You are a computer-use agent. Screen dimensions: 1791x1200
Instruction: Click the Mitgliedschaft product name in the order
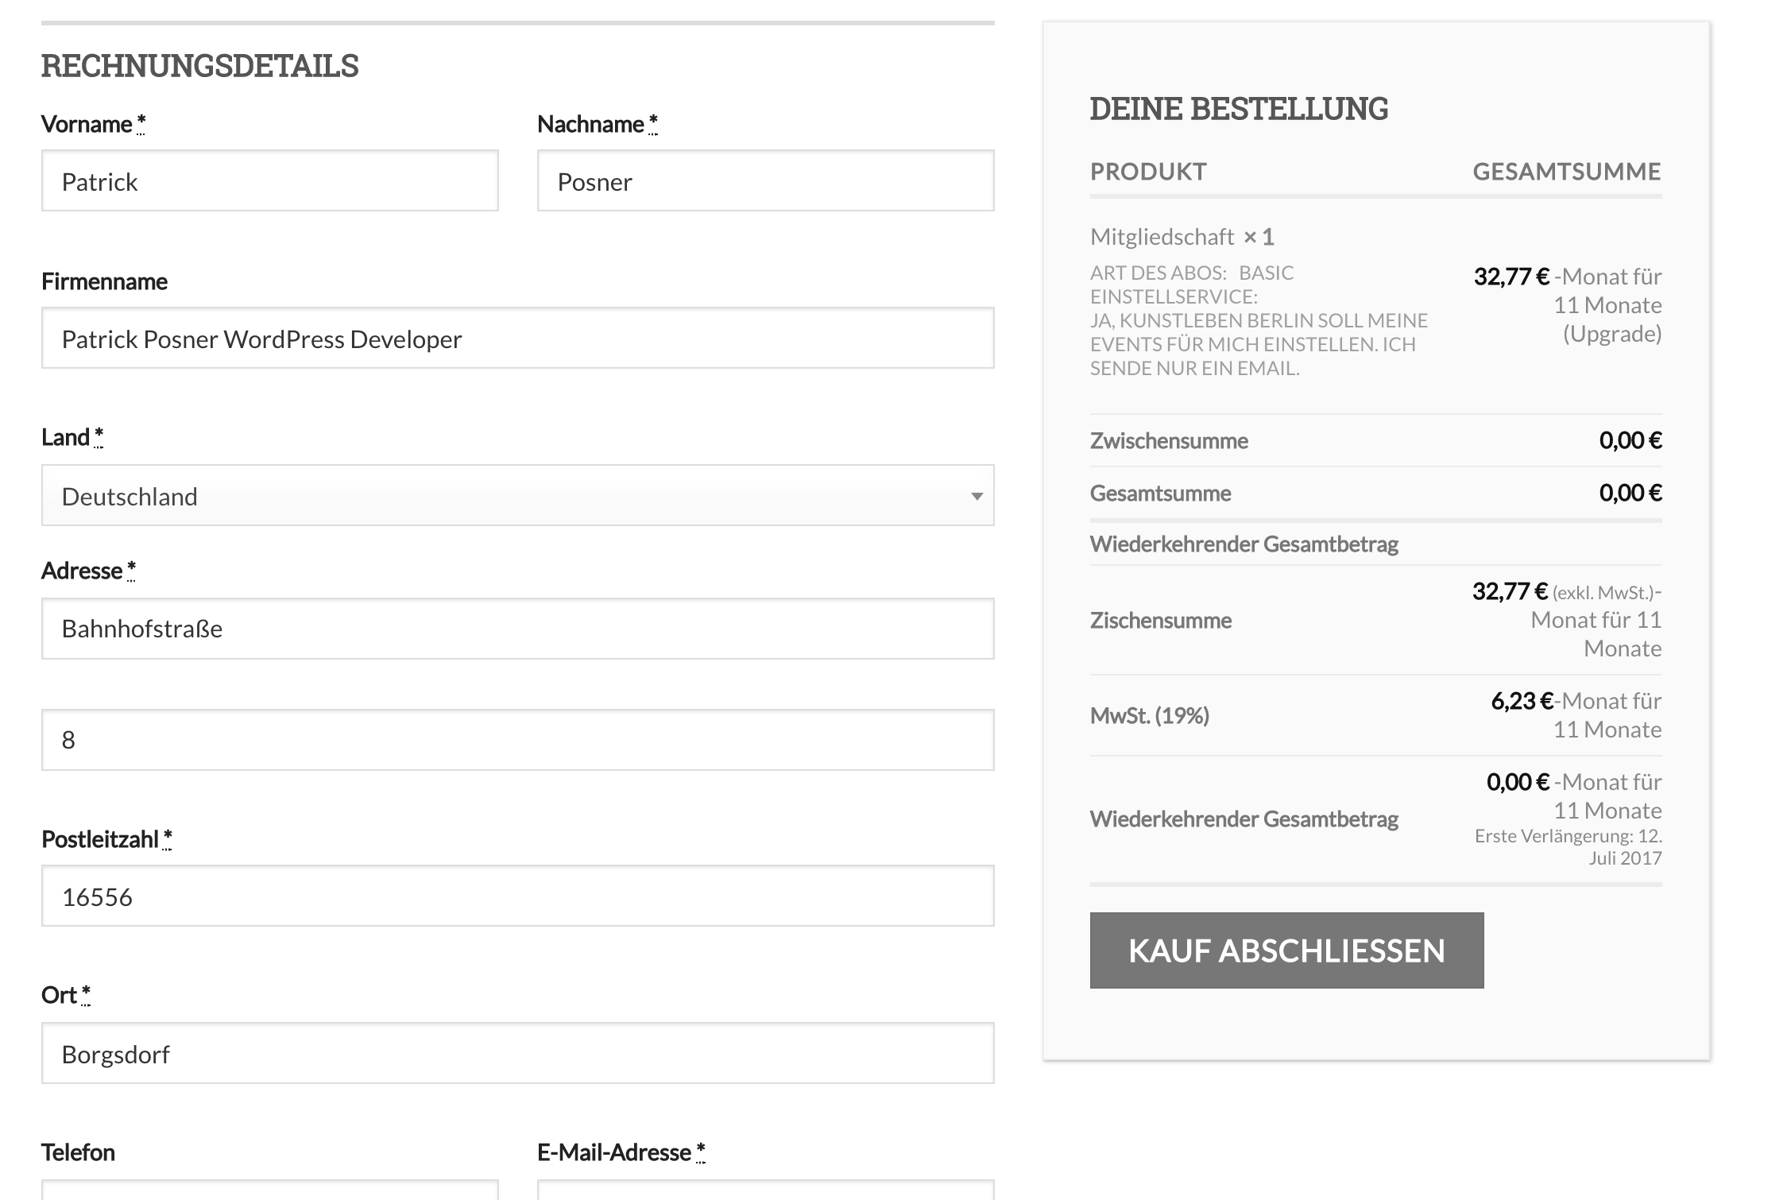(x=1162, y=237)
